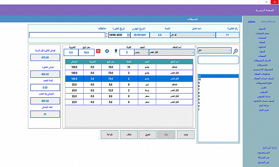This screenshot has height=167, width=279.
Task: Click the magnifier search icon
Action: click(235, 51)
